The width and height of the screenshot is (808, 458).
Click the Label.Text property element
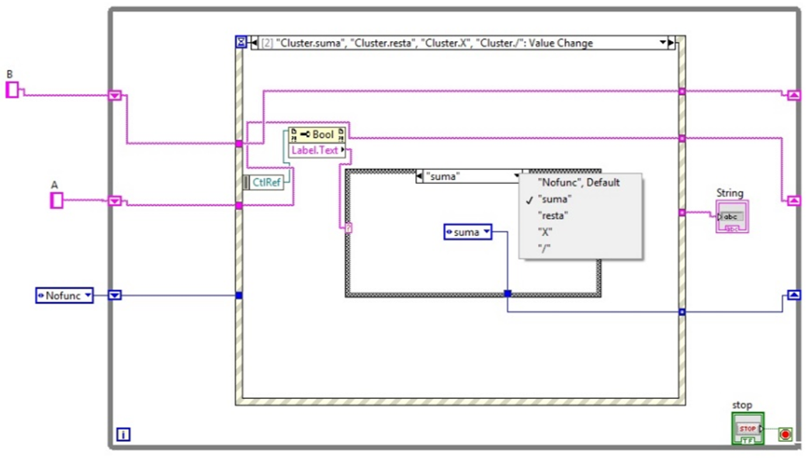(314, 151)
